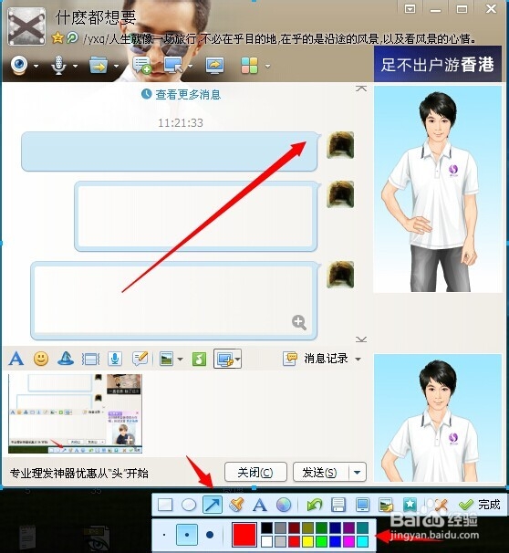Collapse the chat area with top chevron arrow
Image resolution: width=509 pixels, height=553 pixels.
click(361, 89)
